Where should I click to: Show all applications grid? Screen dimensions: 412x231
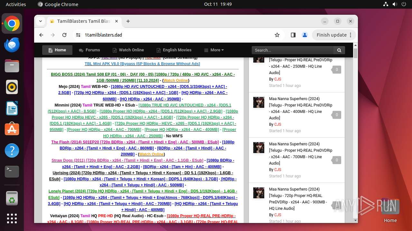pyautogui.click(x=12, y=218)
